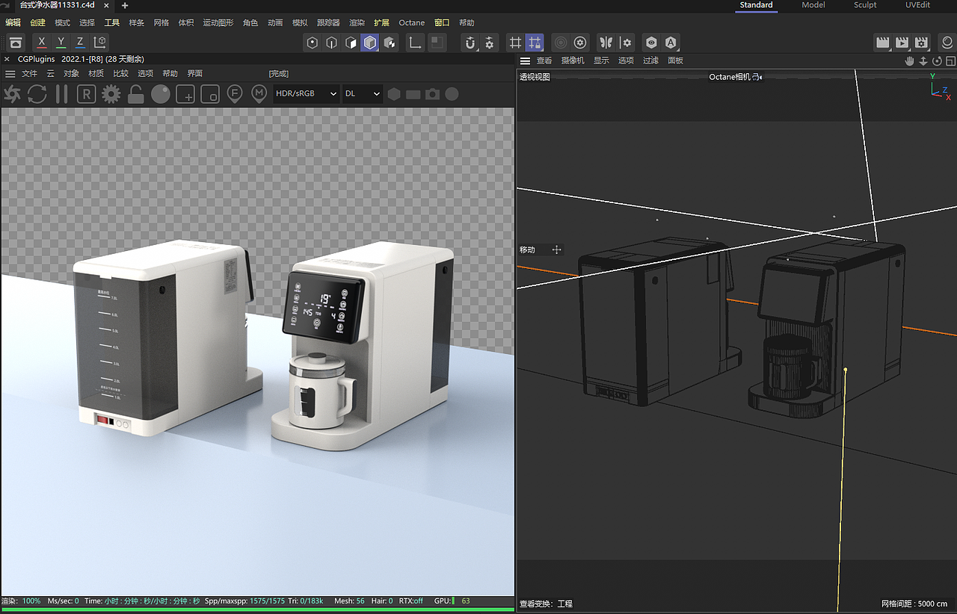Image resolution: width=957 pixels, height=614 pixels.
Task: Toggle the Z axis lock
Action: (x=80, y=43)
